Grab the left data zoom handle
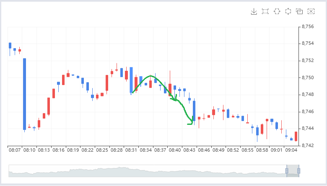Screen dimensions: 327x186 click(287, 171)
